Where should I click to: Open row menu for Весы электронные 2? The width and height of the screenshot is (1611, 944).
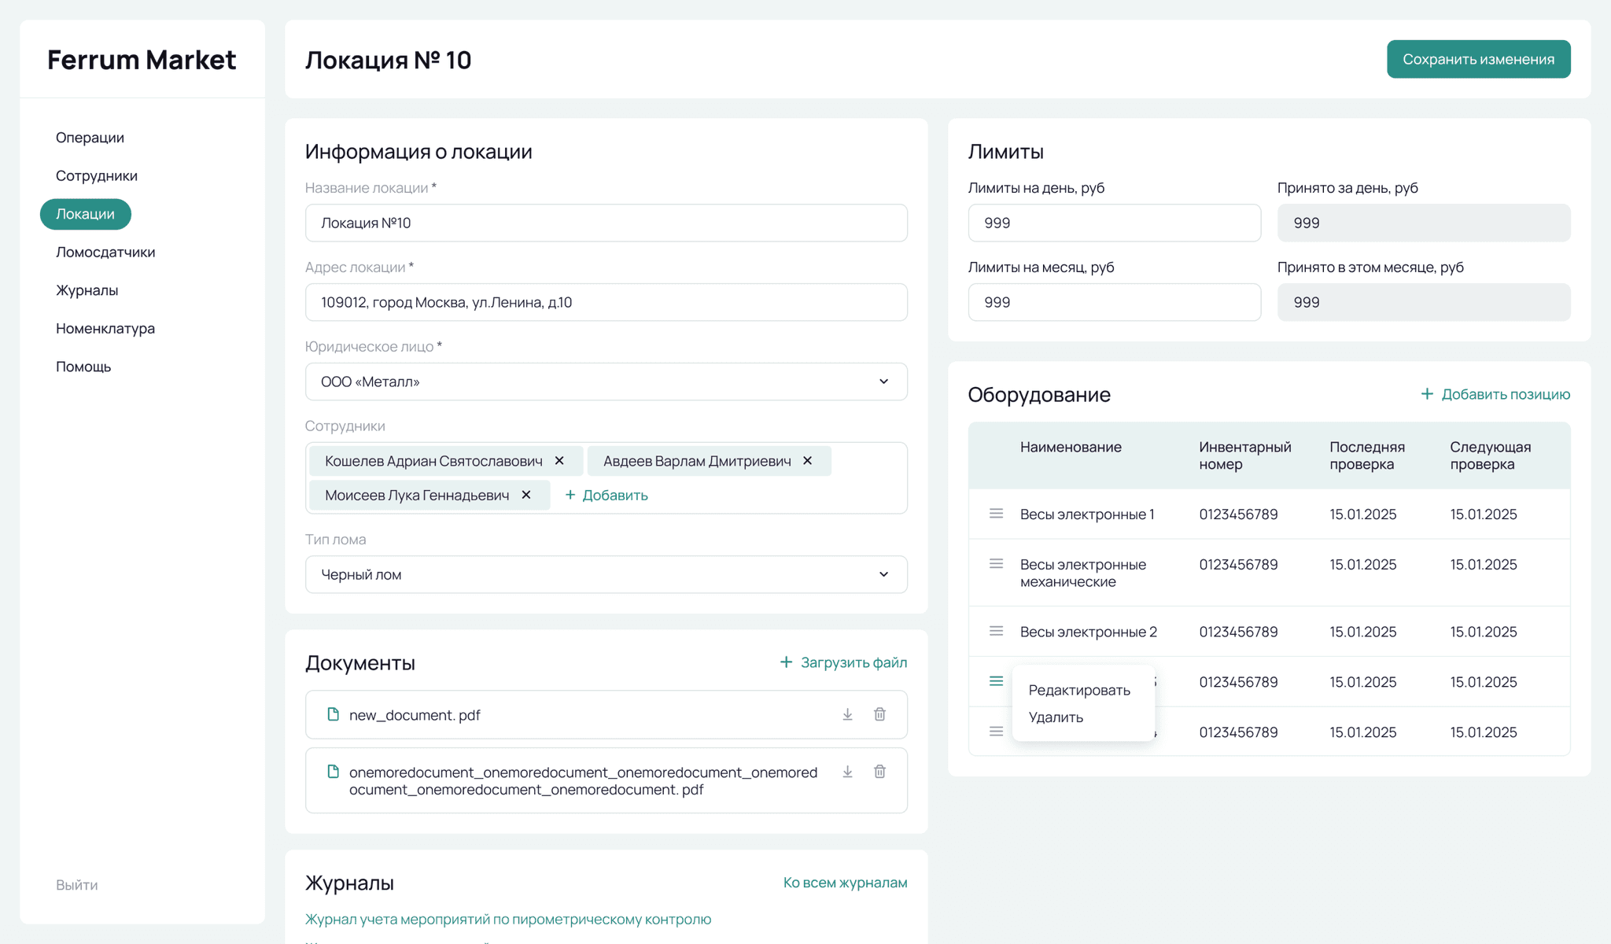point(996,631)
